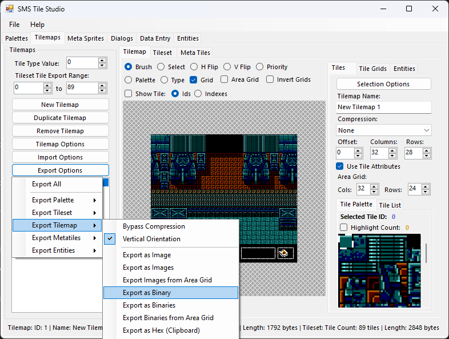Select the Type radio option
449x339 pixels.
tap(164, 79)
